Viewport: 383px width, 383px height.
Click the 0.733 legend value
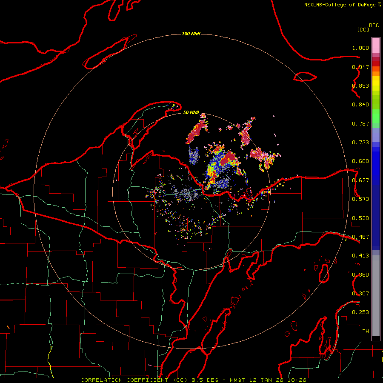[360, 143]
